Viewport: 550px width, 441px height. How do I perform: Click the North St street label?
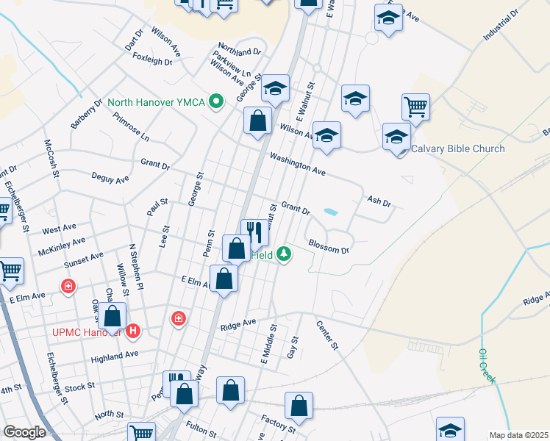coord(109,415)
